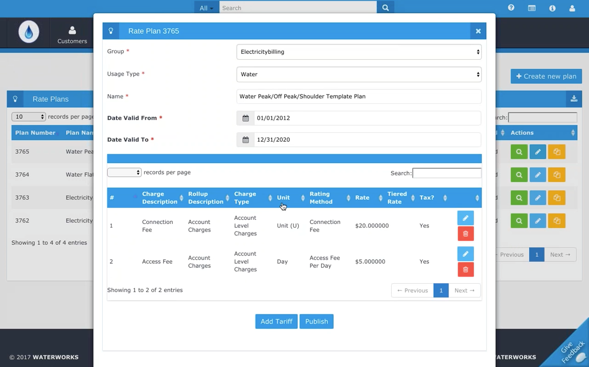Click the Publish button
The width and height of the screenshot is (589, 367).
click(316, 321)
